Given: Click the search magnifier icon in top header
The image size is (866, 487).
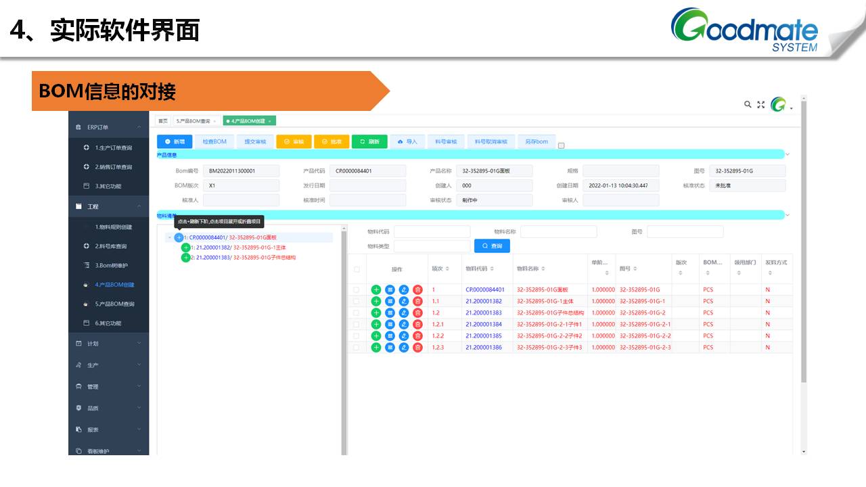Looking at the screenshot, I should (x=748, y=105).
